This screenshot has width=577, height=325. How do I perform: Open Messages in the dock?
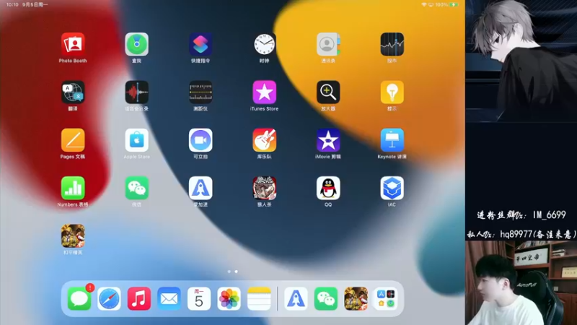pyautogui.click(x=79, y=298)
